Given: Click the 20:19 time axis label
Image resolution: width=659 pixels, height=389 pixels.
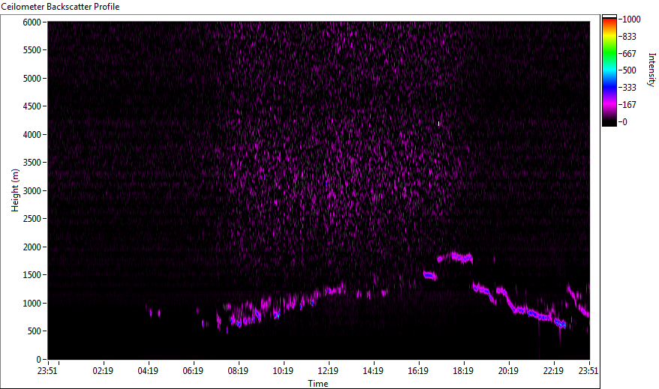Looking at the screenshot, I should click(x=508, y=370).
